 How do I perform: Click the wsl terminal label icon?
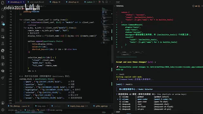[x=196, y=6]
